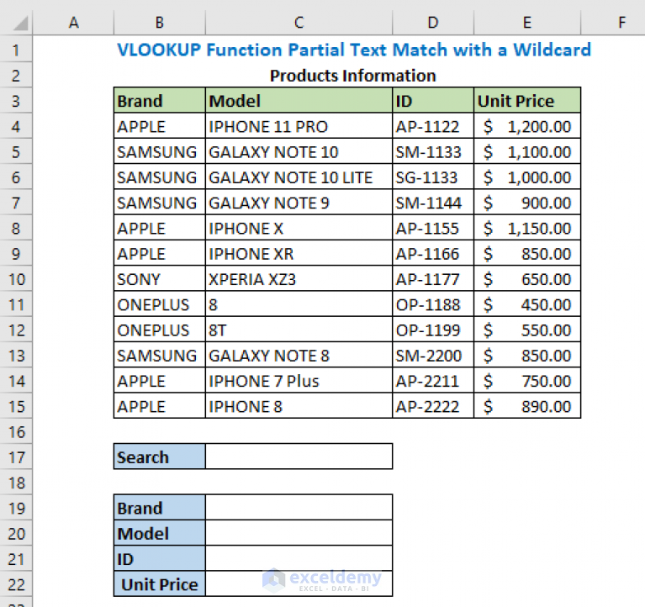Click the empty Brand result cell in row 19
This screenshot has width=645, height=607.
(x=299, y=508)
